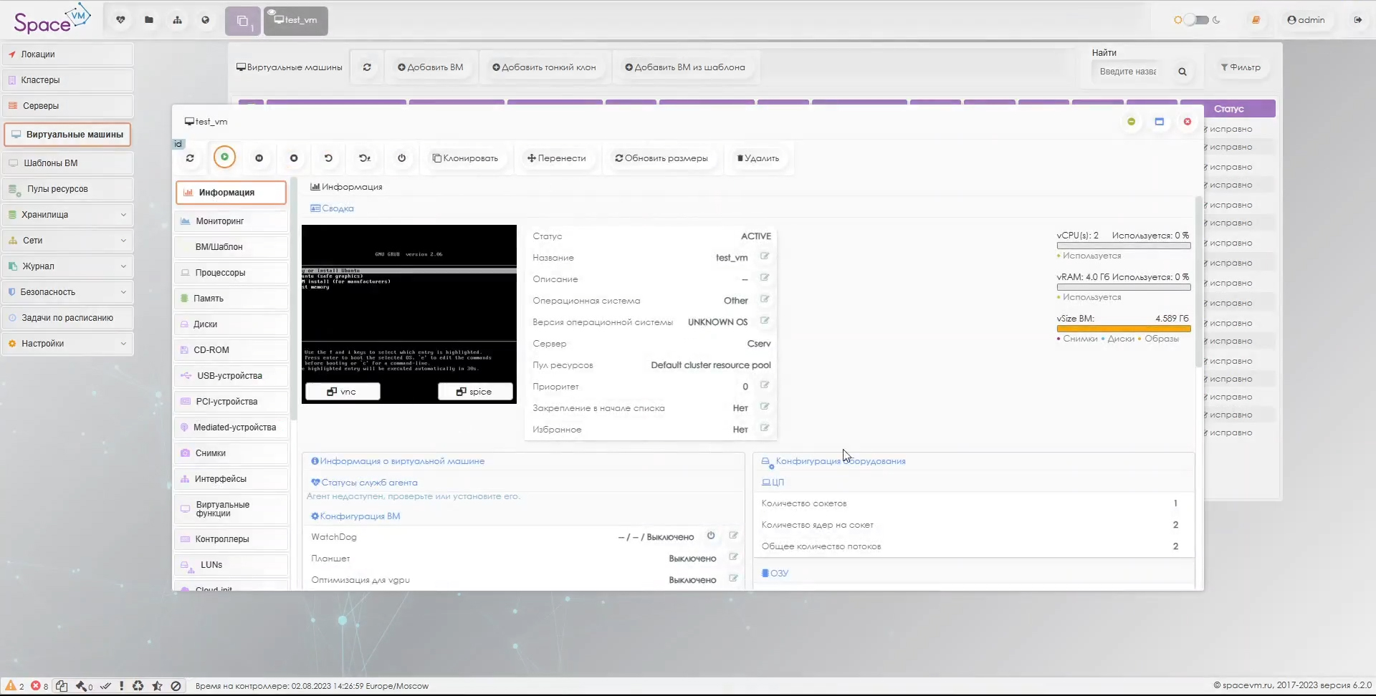Viewport: 1376px width, 696px height.
Task: Click the Update sizes button
Action: coord(661,158)
